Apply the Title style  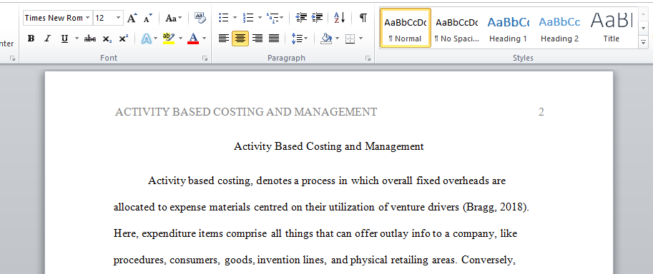click(612, 28)
